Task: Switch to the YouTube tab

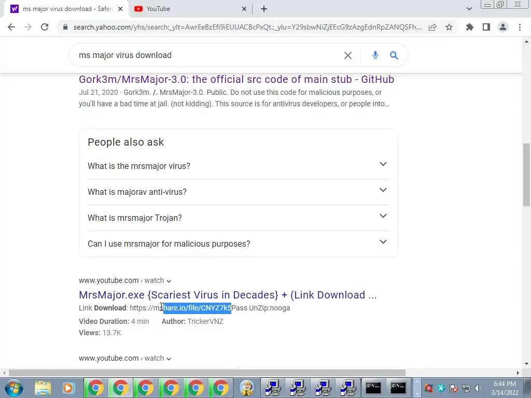Action: point(191,9)
